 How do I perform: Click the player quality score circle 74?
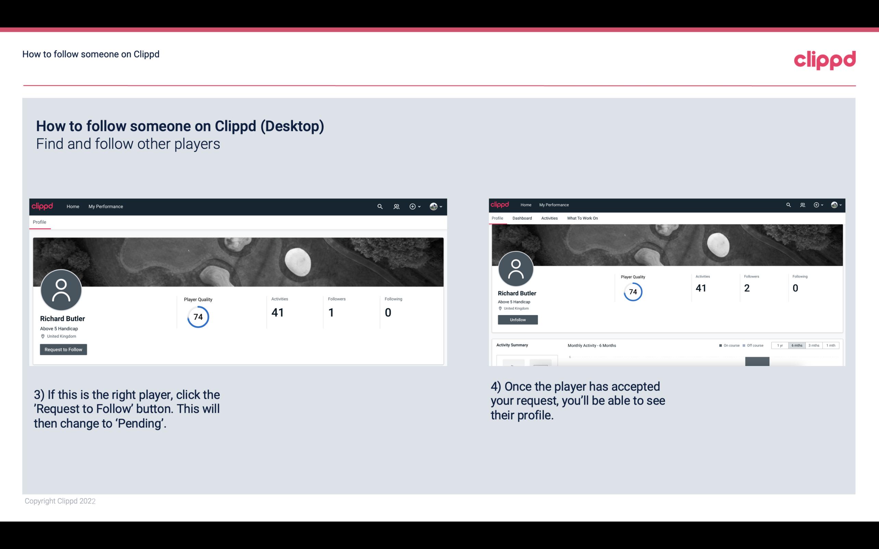(x=197, y=317)
